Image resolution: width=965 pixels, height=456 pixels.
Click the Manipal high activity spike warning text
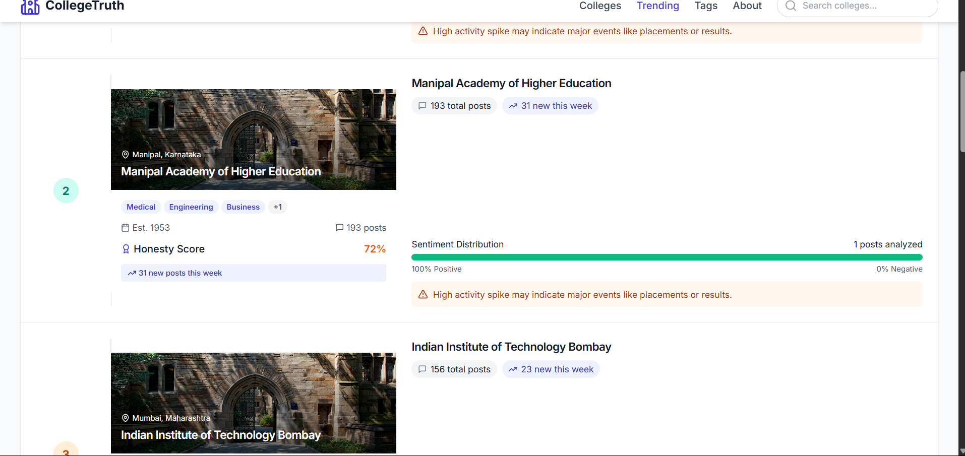tap(582, 295)
